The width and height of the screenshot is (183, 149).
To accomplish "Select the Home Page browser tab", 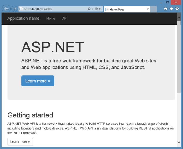I will click(127, 10).
